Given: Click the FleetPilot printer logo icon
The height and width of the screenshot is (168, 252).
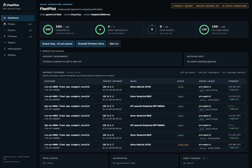Looking at the screenshot, I should [5, 5].
